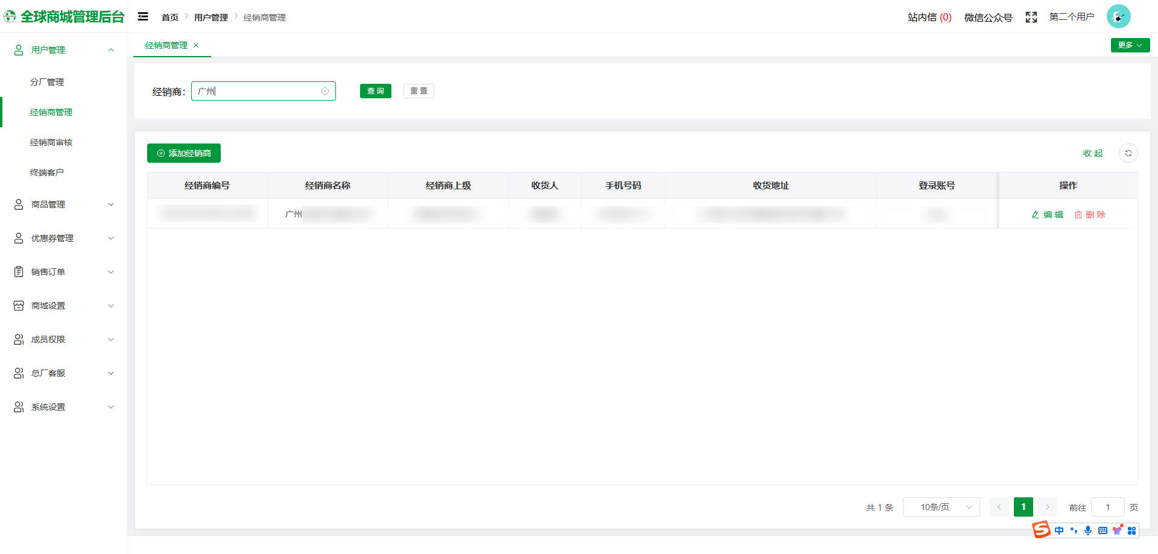Open the 更多 dropdown button
This screenshot has height=554, width=1158.
click(1130, 45)
